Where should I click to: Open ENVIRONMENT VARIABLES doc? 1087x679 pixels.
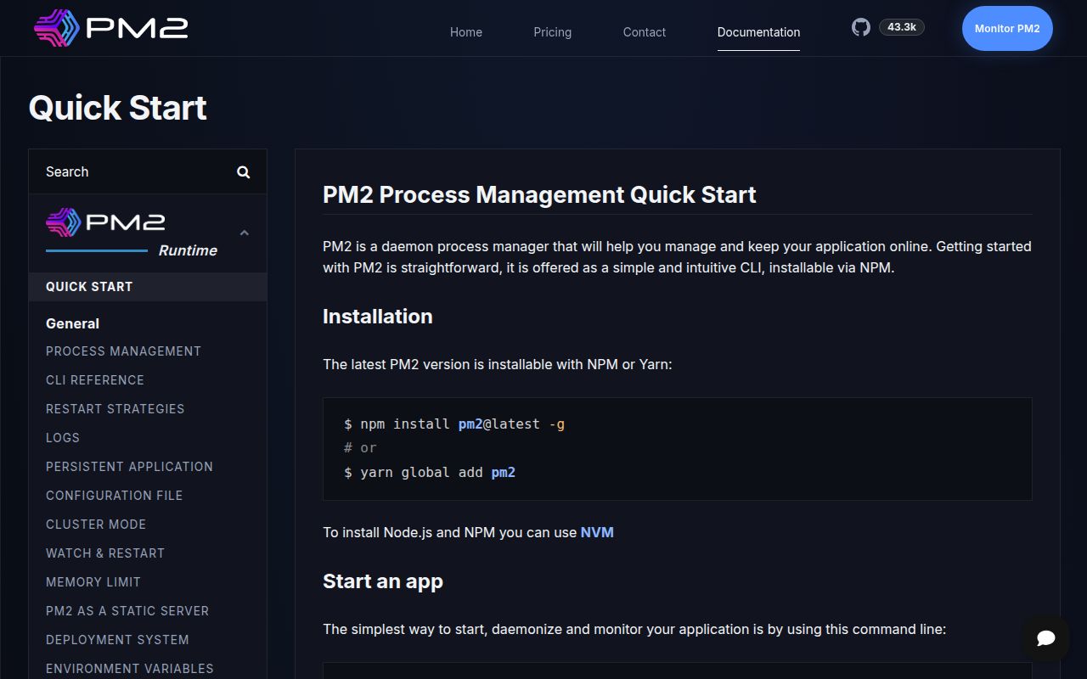coord(130,669)
